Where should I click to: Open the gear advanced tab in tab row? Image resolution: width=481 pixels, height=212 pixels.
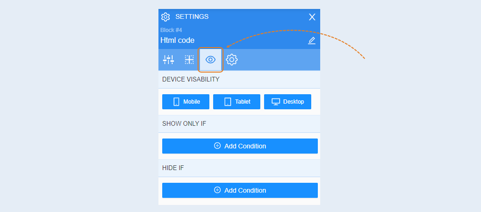tap(232, 59)
